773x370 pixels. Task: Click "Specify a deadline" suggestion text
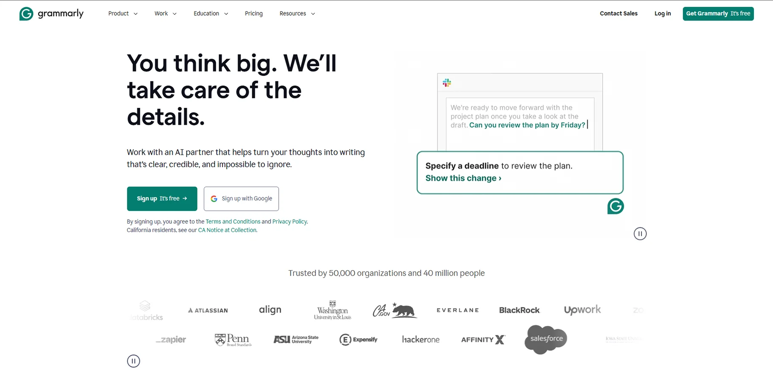click(x=462, y=166)
